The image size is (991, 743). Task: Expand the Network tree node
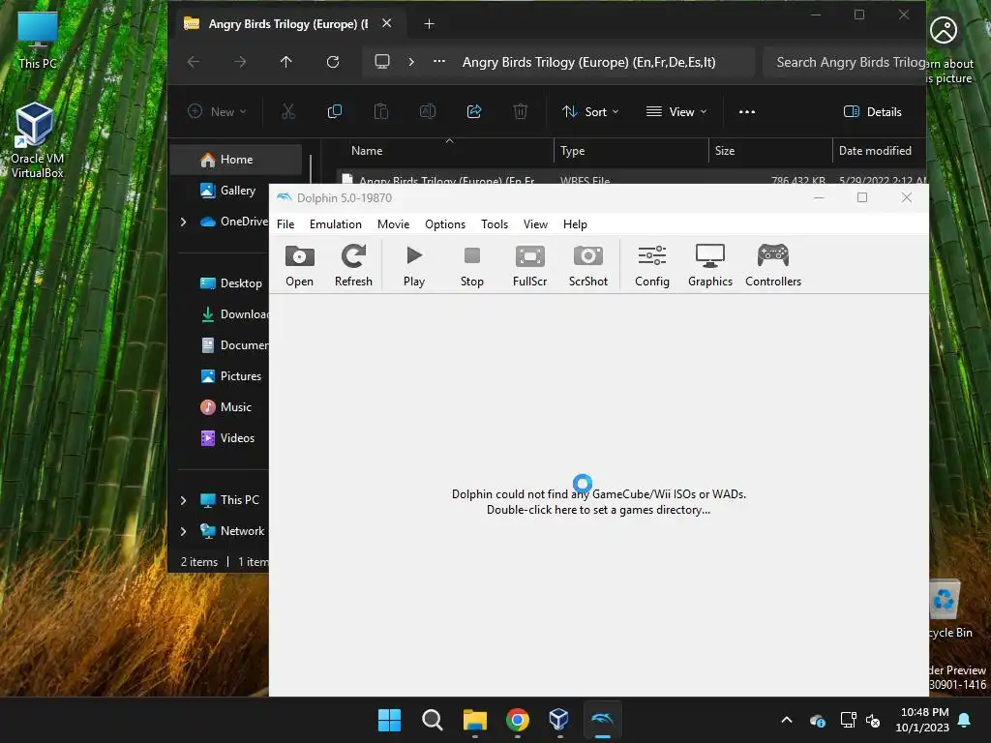point(183,531)
